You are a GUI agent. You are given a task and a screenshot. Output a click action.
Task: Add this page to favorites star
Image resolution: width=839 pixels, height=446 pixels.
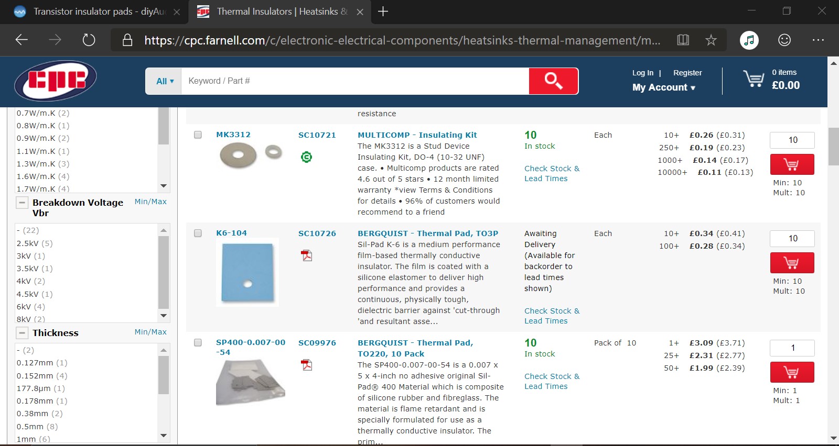pyautogui.click(x=711, y=40)
